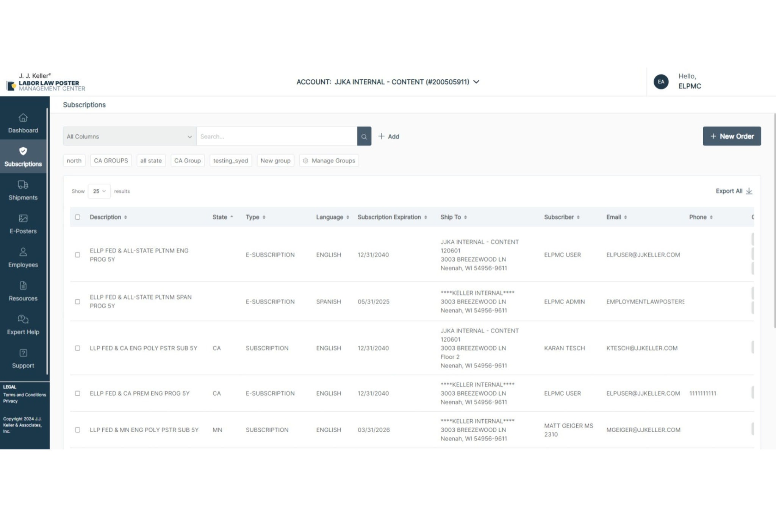776x517 pixels.
Task: Click into the Search text field
Action: click(x=277, y=136)
